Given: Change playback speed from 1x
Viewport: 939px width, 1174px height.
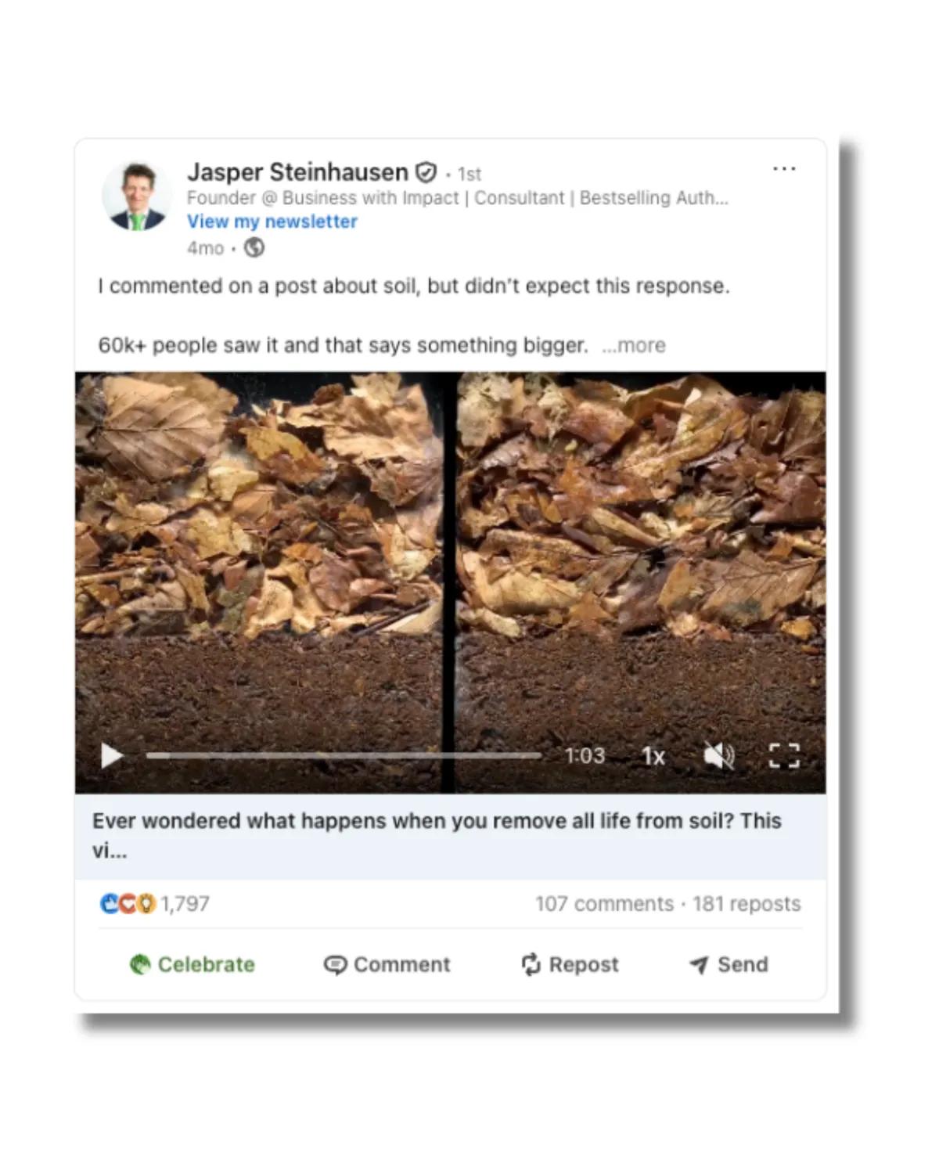Looking at the screenshot, I should tap(653, 756).
